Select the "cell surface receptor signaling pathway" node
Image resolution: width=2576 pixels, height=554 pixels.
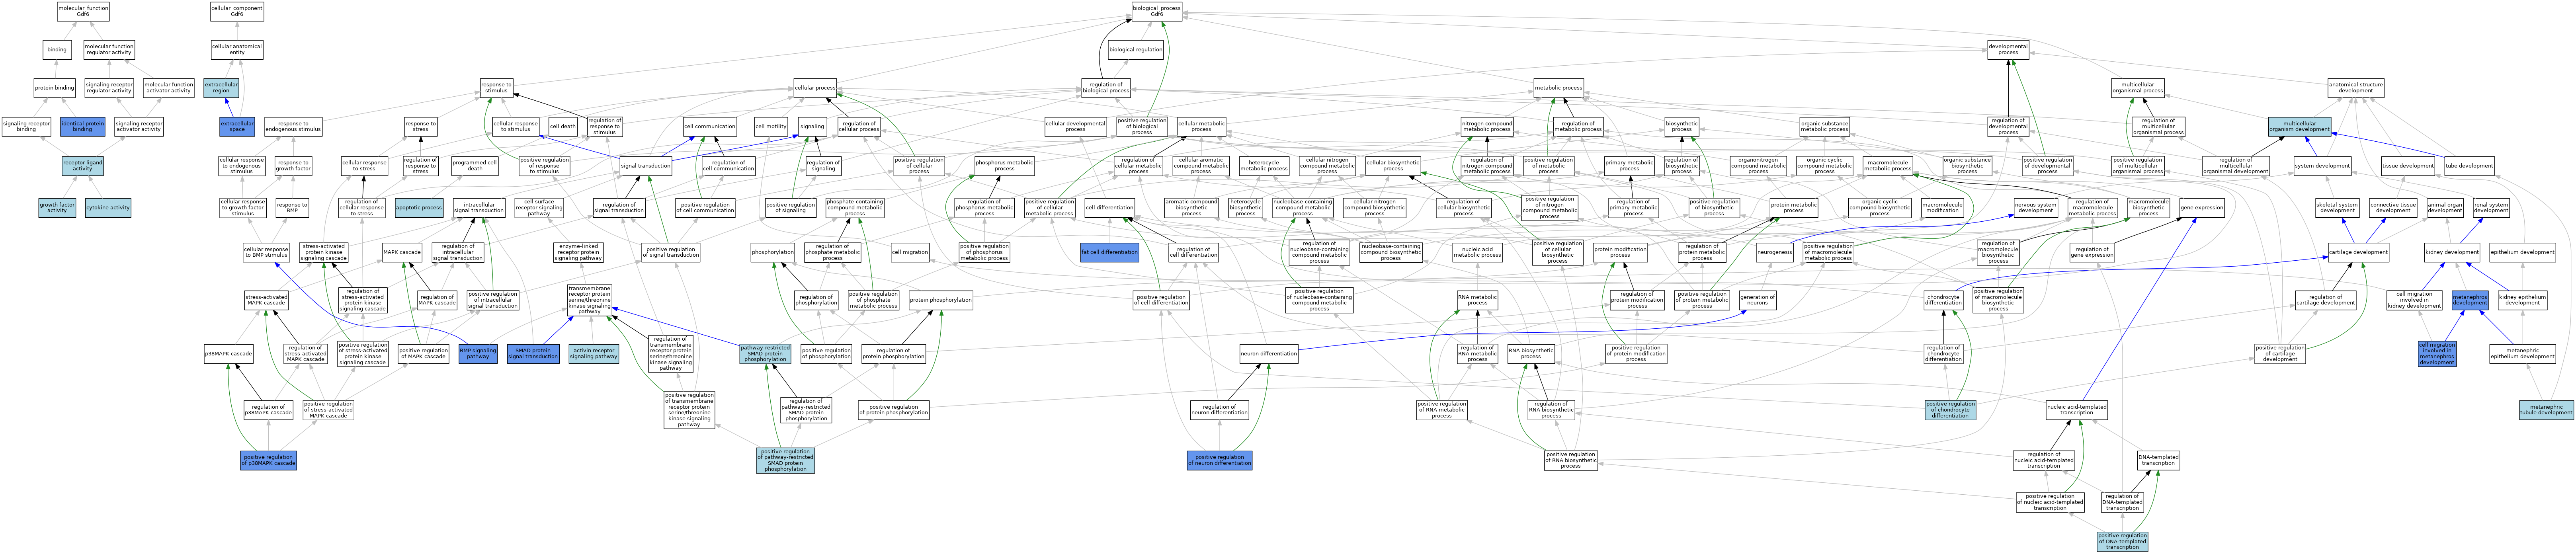(539, 208)
